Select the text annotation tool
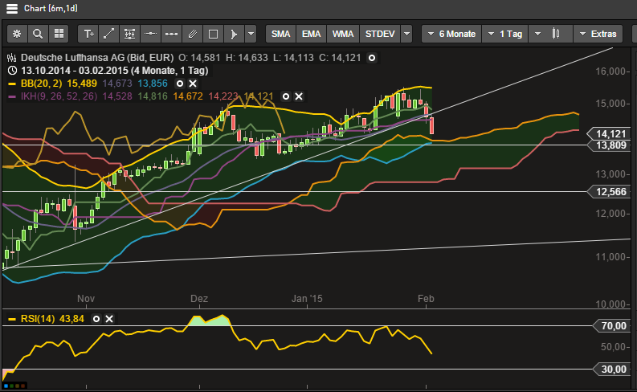637x392 pixels. coord(88,34)
